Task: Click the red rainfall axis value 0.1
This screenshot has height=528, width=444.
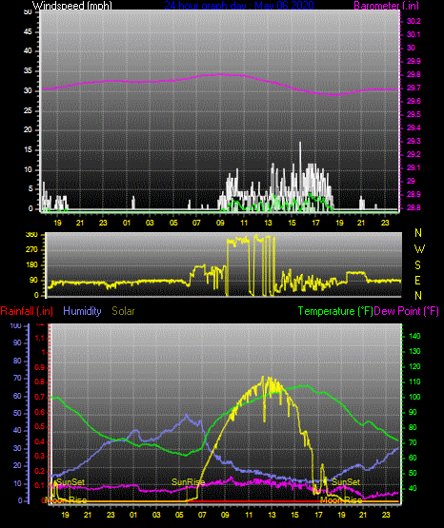Action: coord(39,485)
